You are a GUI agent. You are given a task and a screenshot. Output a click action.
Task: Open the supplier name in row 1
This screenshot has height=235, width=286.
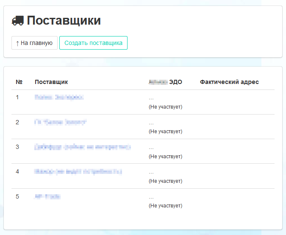coord(59,98)
